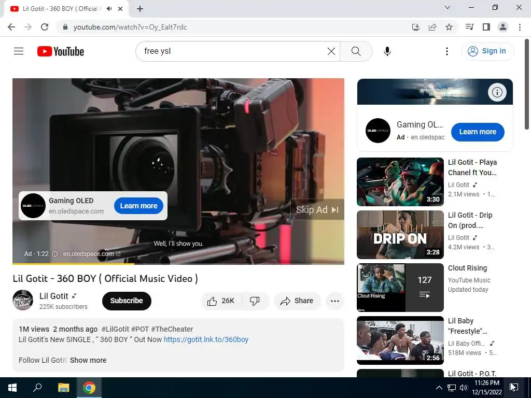Submit search with magnifier button

356,51
